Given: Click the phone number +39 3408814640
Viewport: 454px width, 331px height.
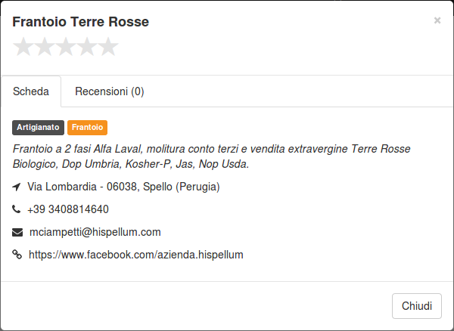Looking at the screenshot, I should (x=68, y=209).
